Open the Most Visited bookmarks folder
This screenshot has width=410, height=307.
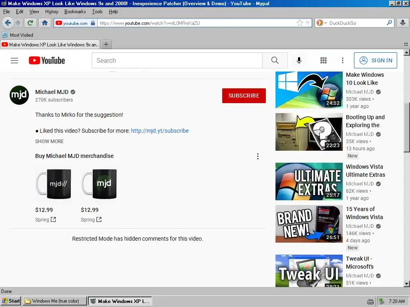click(18, 35)
